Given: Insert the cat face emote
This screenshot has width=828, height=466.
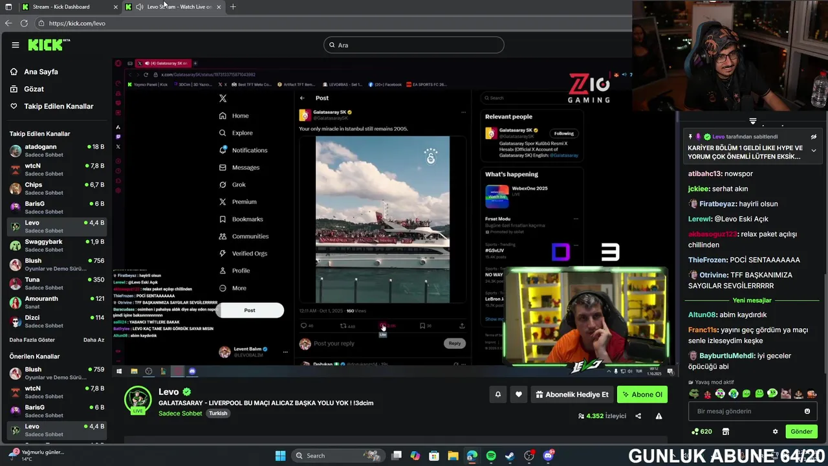Looking at the screenshot, I should [785, 394].
